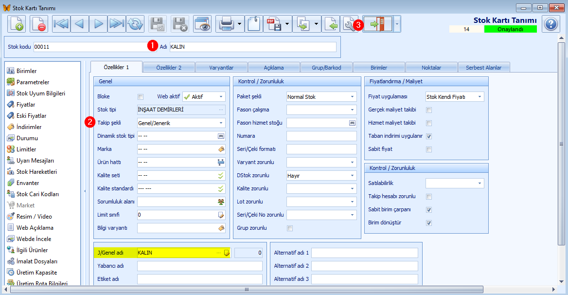Open the Açıklama tab
Image resolution: width=568 pixels, height=295 pixels.
274,67
